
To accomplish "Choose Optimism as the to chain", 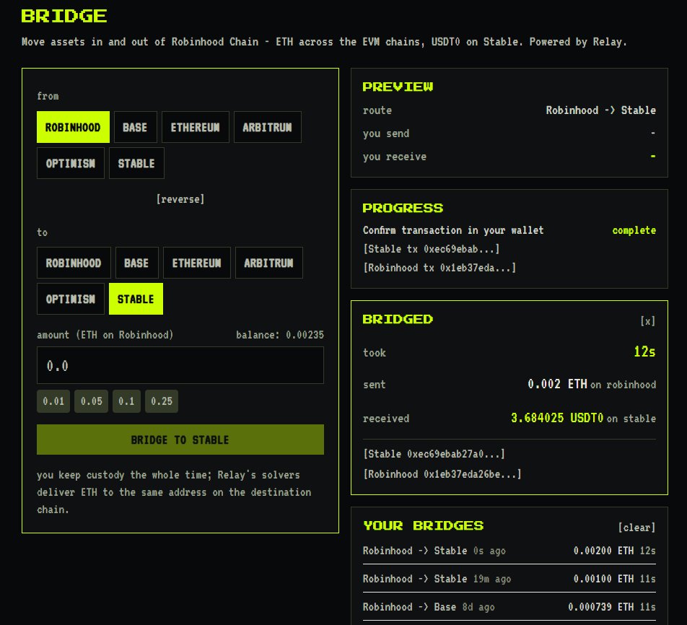I will (x=71, y=299).
